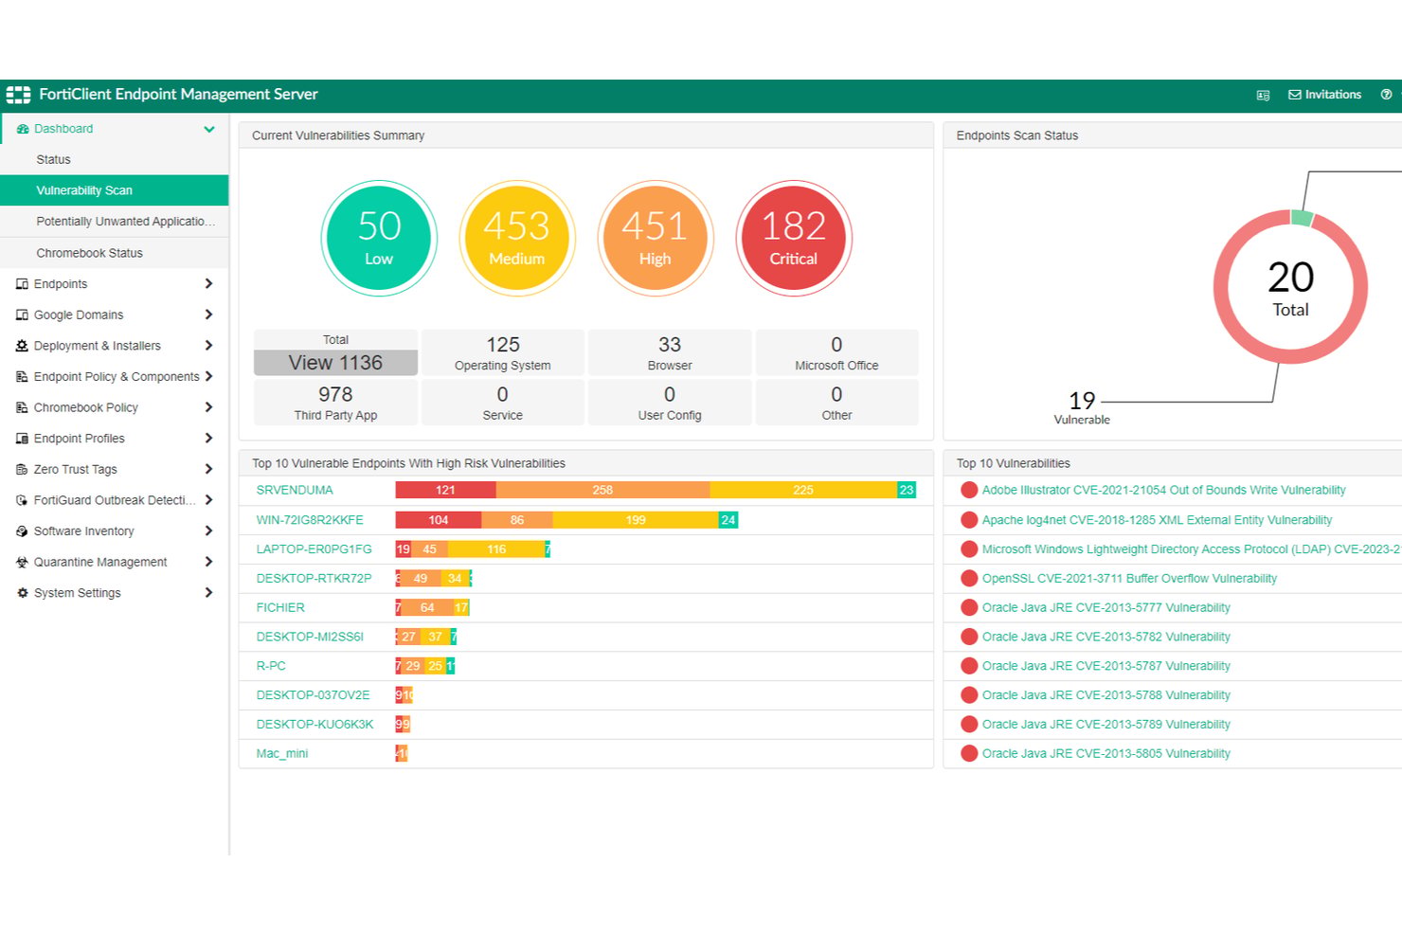The image size is (1402, 935).
Task: Click the 20 Total scan status donut
Action: (x=1290, y=287)
